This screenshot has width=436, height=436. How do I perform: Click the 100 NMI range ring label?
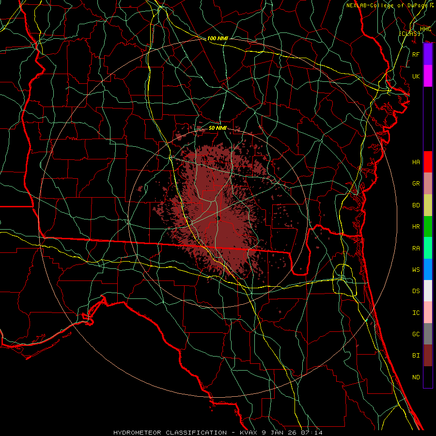click(x=218, y=38)
